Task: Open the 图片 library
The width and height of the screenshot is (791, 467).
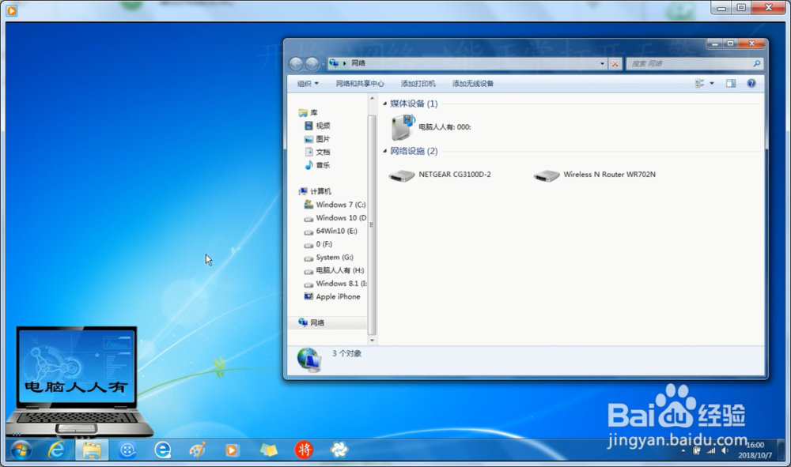Action: [317, 139]
